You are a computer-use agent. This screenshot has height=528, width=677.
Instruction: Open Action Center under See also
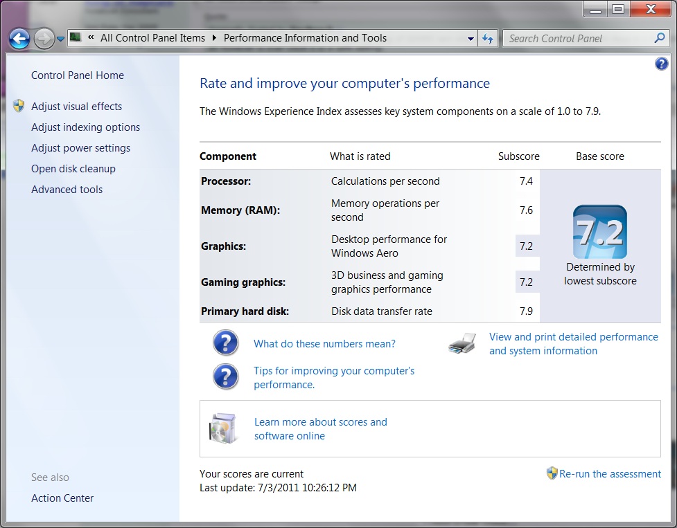[x=62, y=498]
